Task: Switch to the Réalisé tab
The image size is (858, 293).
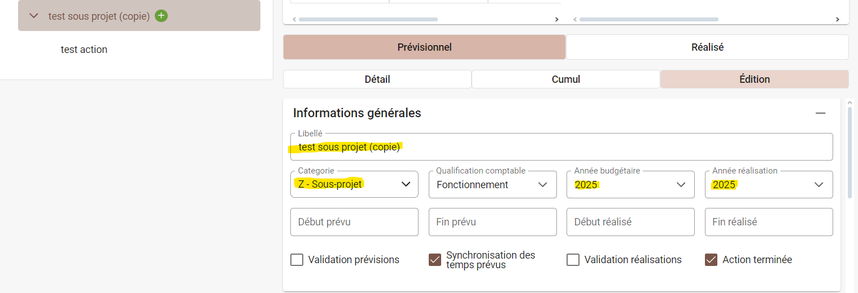Action: (x=707, y=47)
